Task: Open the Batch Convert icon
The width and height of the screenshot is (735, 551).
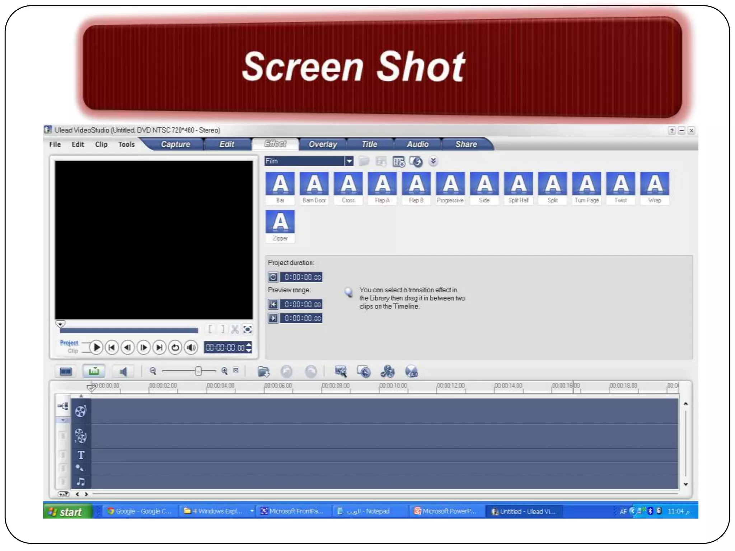Action: (x=364, y=372)
